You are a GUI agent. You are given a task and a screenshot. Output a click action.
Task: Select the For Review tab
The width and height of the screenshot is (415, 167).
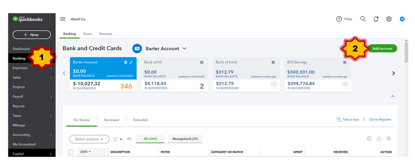tap(81, 120)
